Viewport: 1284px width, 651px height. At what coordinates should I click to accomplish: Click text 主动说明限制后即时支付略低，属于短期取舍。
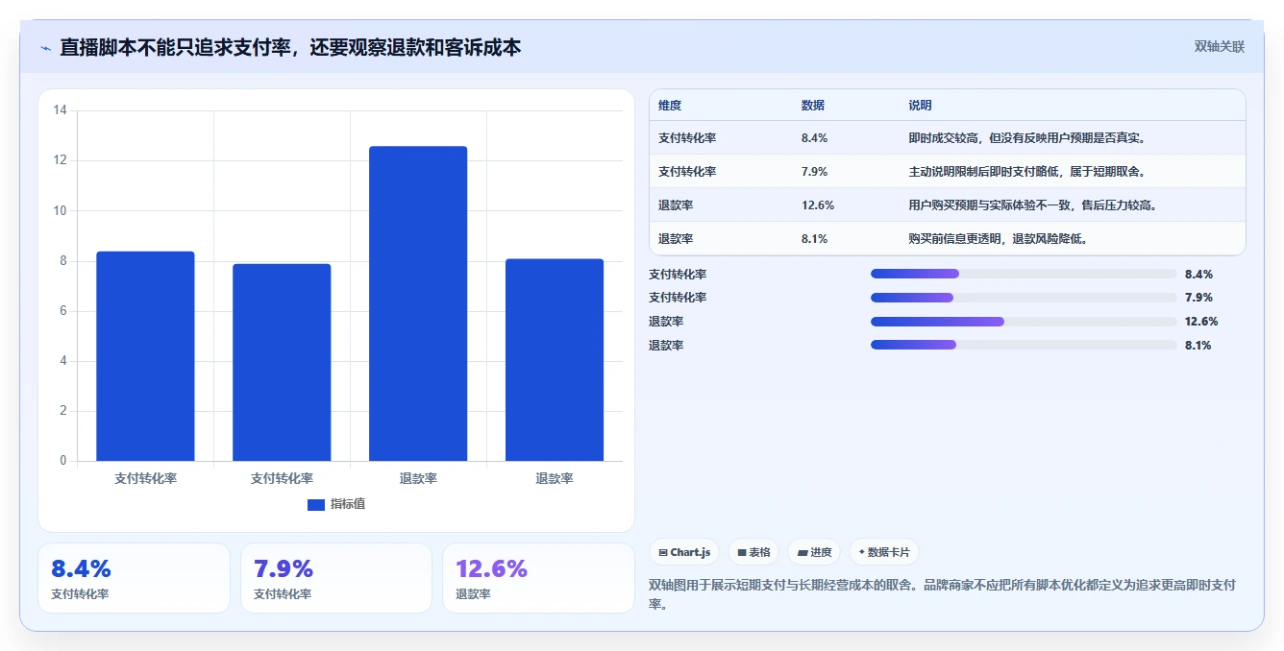[x=1026, y=172]
